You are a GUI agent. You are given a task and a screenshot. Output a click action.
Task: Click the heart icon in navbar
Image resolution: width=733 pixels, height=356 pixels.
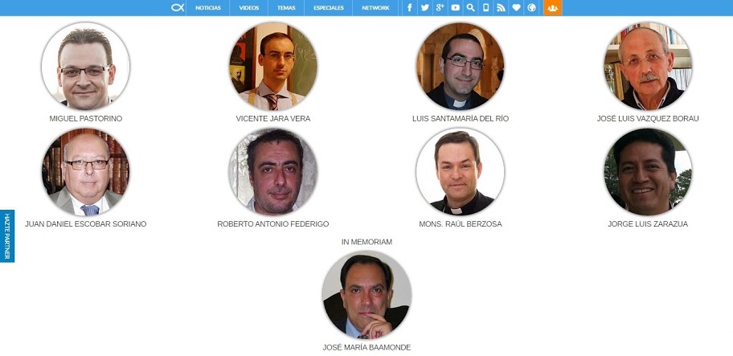(x=516, y=7)
